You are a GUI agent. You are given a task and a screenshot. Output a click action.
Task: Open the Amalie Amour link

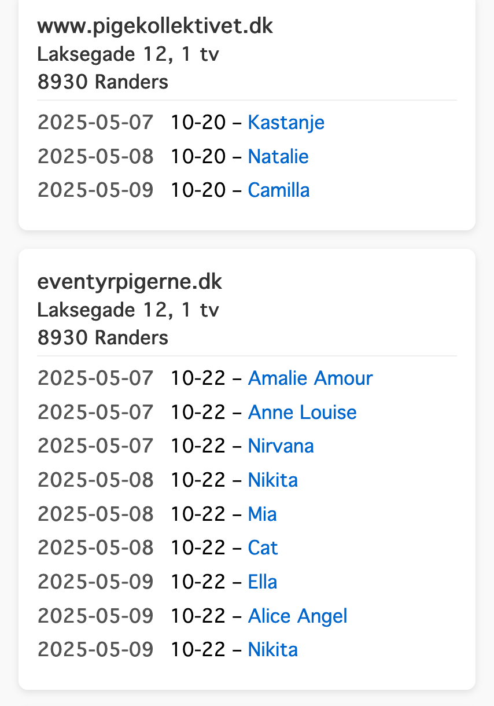(310, 378)
